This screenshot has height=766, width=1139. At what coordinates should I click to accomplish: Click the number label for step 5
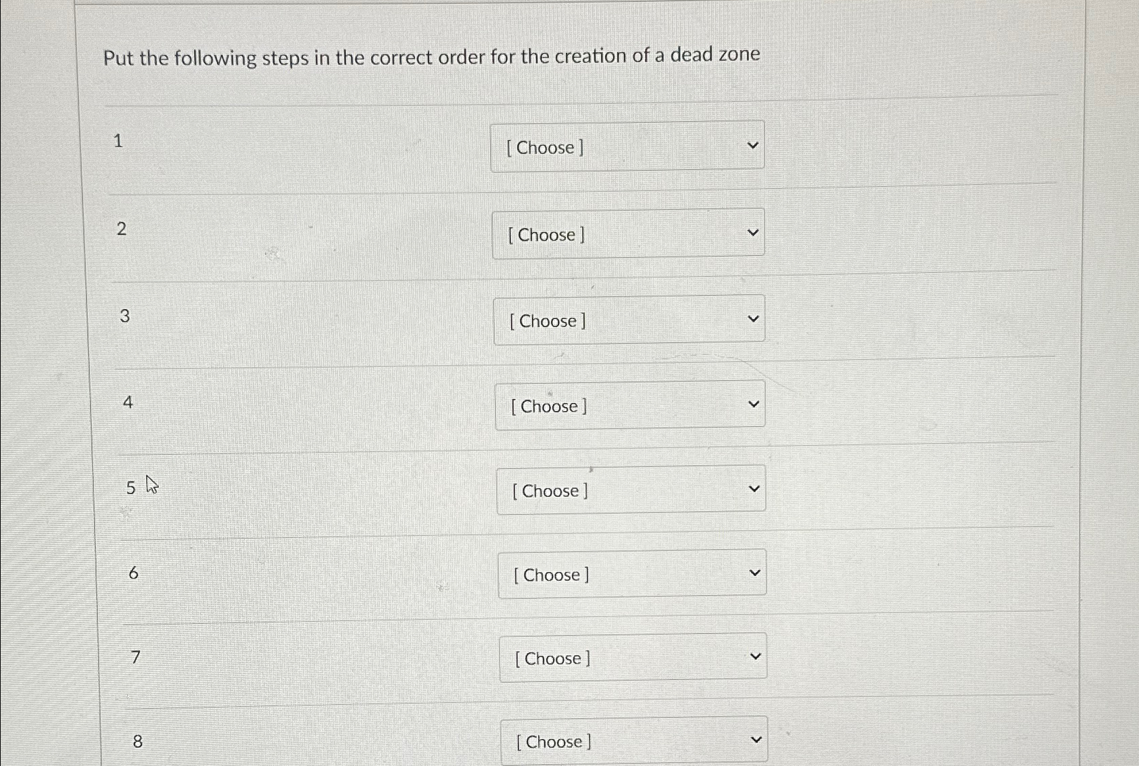130,487
